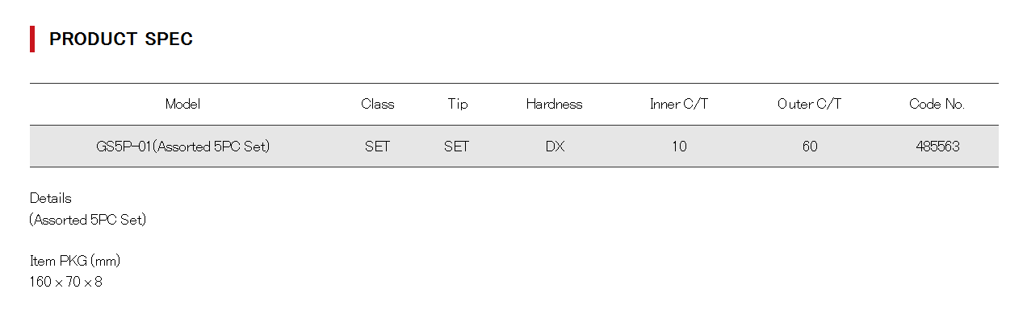Select the DX hardness value
Viewport: 1027px width, 322px height.
(555, 147)
